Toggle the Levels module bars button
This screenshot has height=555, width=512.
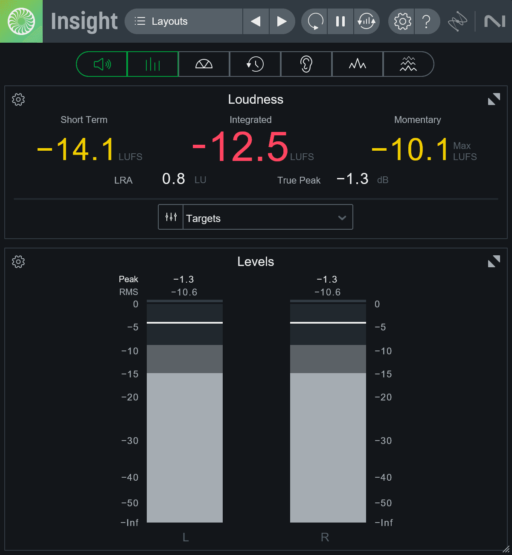click(x=153, y=64)
